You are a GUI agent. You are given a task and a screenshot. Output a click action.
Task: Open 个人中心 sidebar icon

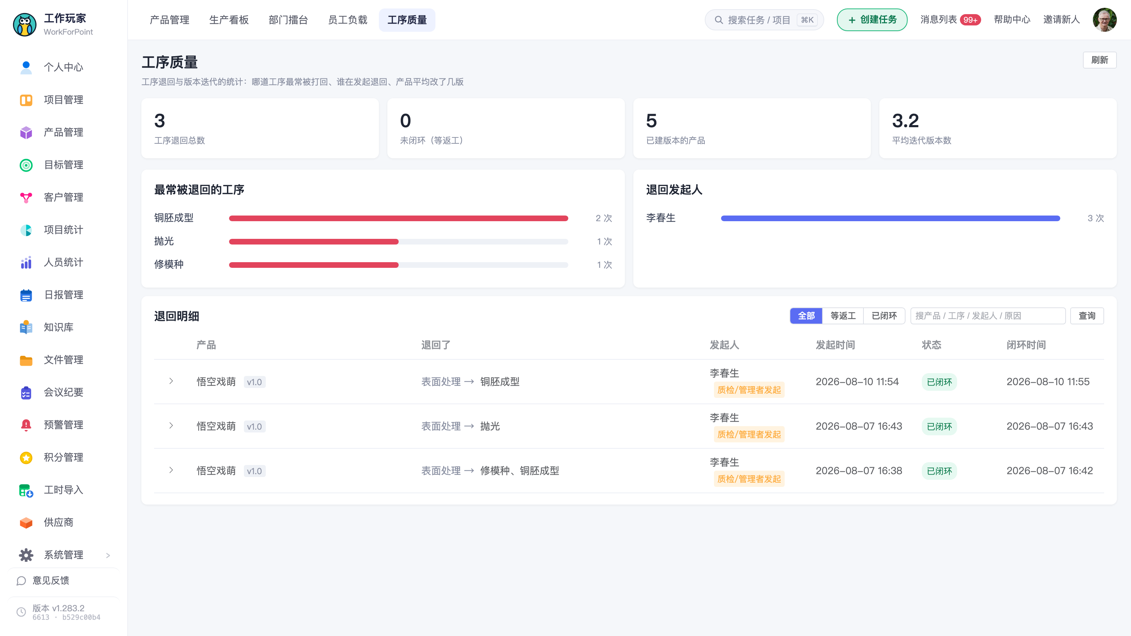point(26,67)
